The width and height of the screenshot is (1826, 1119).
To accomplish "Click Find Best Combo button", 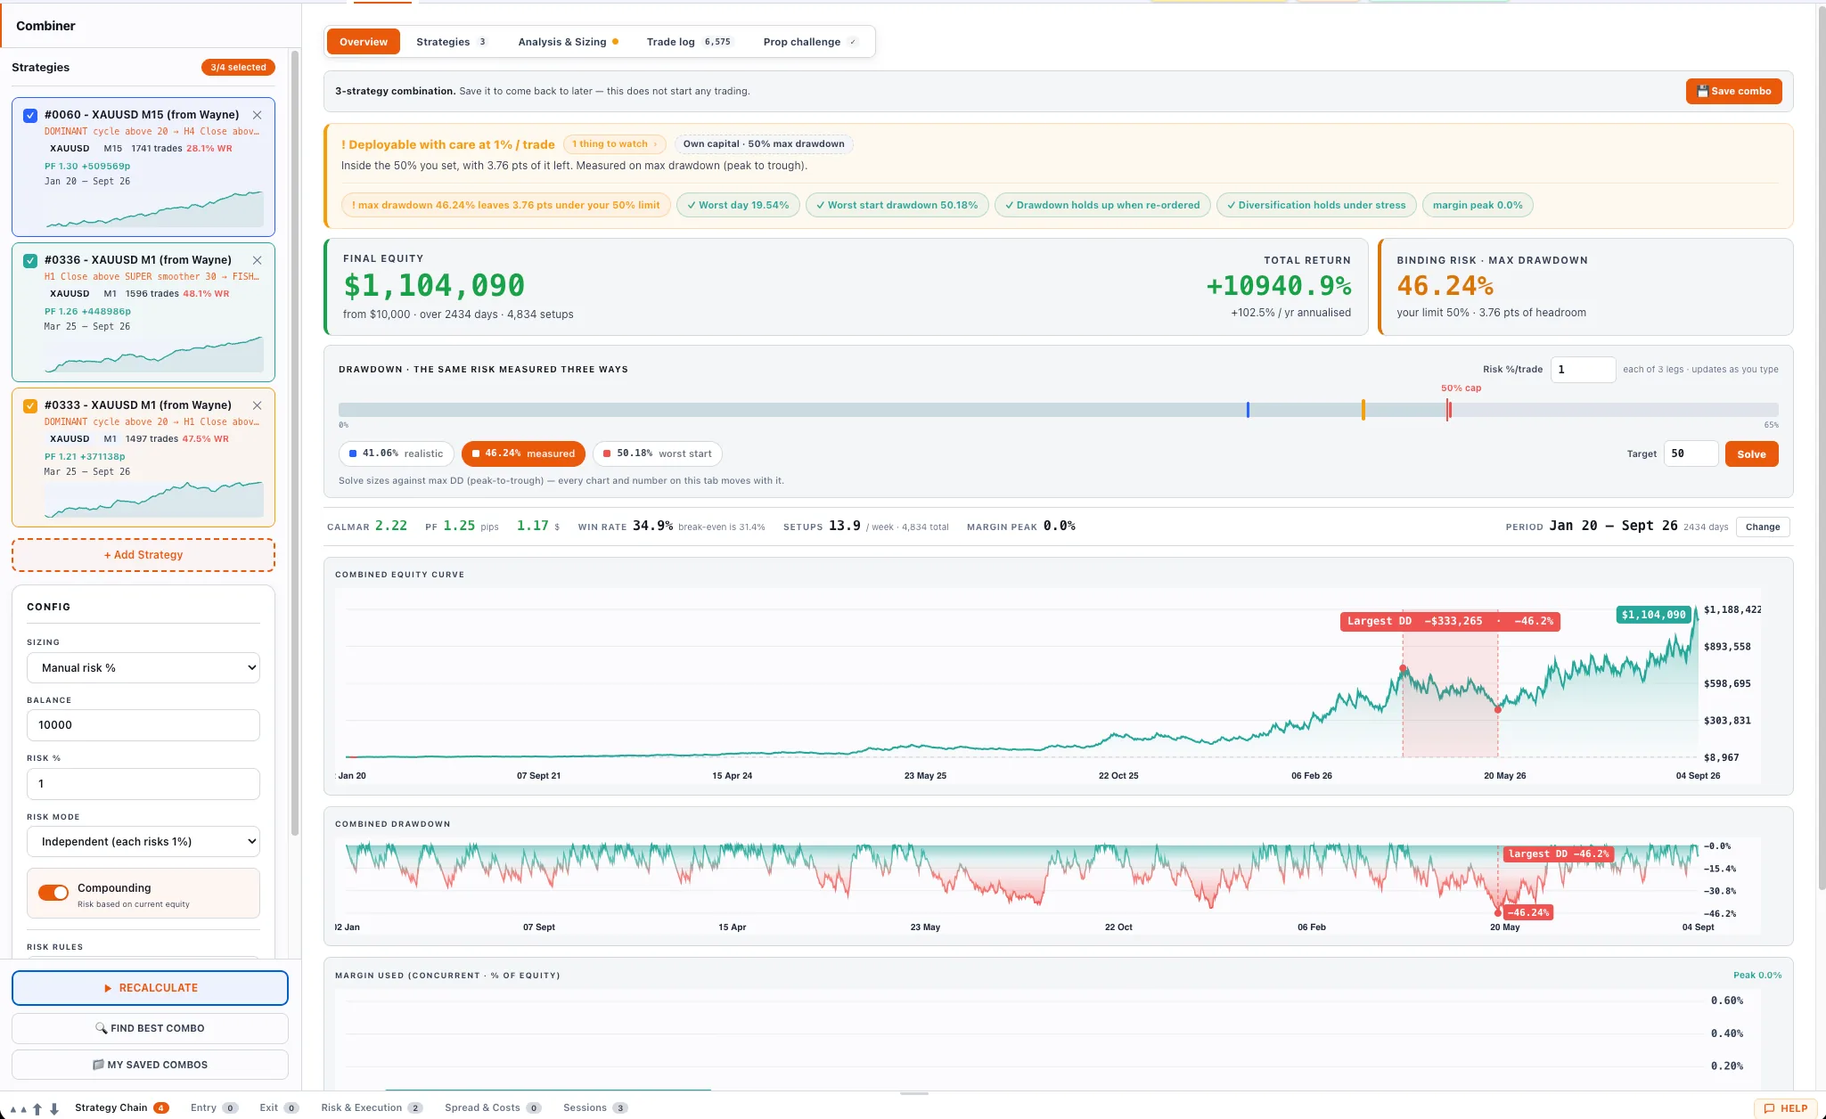I will pyautogui.click(x=150, y=1028).
